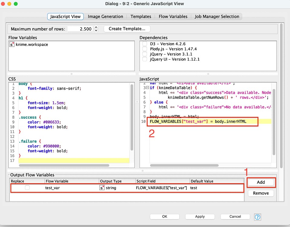Click the Default Value column header
Screen dimensions: 290x227
tap(217, 181)
